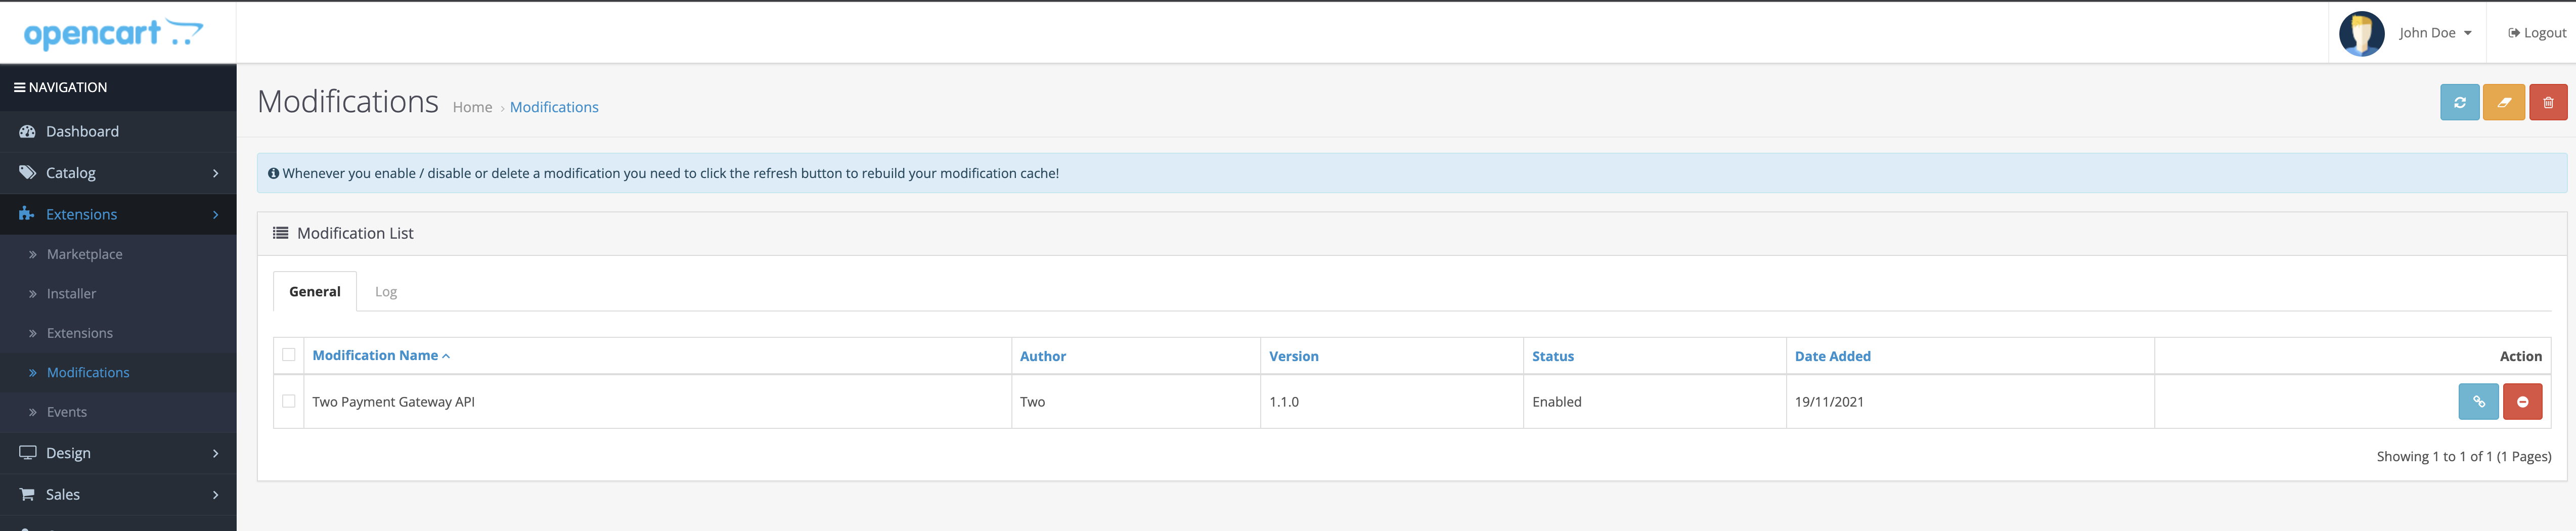This screenshot has height=531, width=2576.
Task: Switch to the General tab
Action: (x=315, y=291)
